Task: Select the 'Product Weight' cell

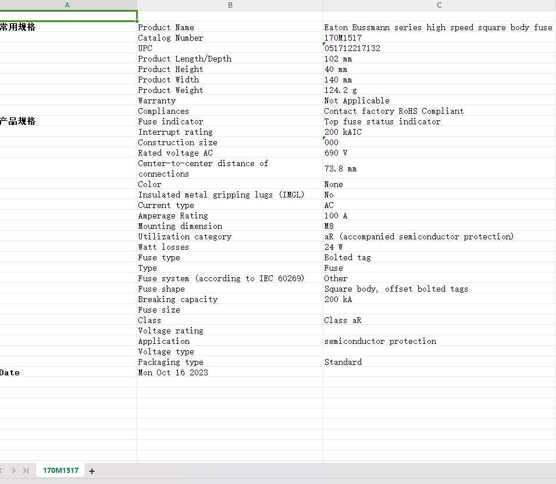Action: [230, 90]
